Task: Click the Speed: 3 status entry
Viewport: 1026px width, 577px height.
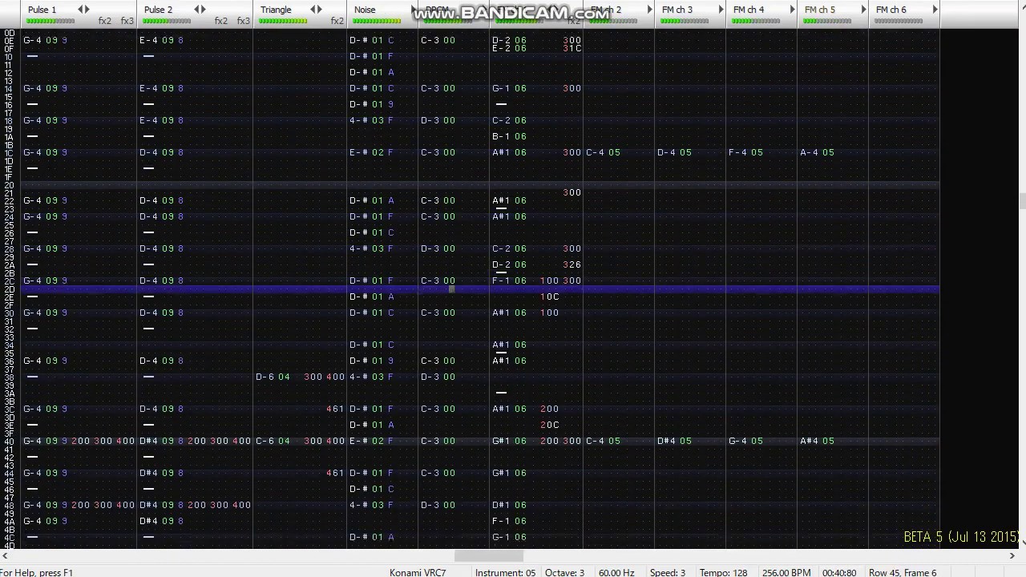Action: [668, 572]
